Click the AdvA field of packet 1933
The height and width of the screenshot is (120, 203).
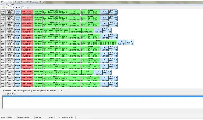(74, 48)
